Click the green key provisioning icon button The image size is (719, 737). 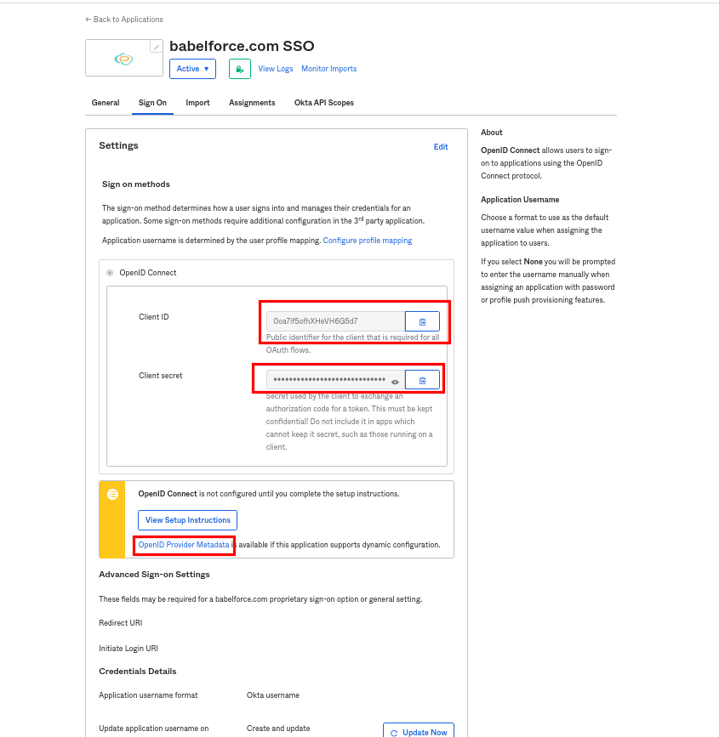click(239, 69)
